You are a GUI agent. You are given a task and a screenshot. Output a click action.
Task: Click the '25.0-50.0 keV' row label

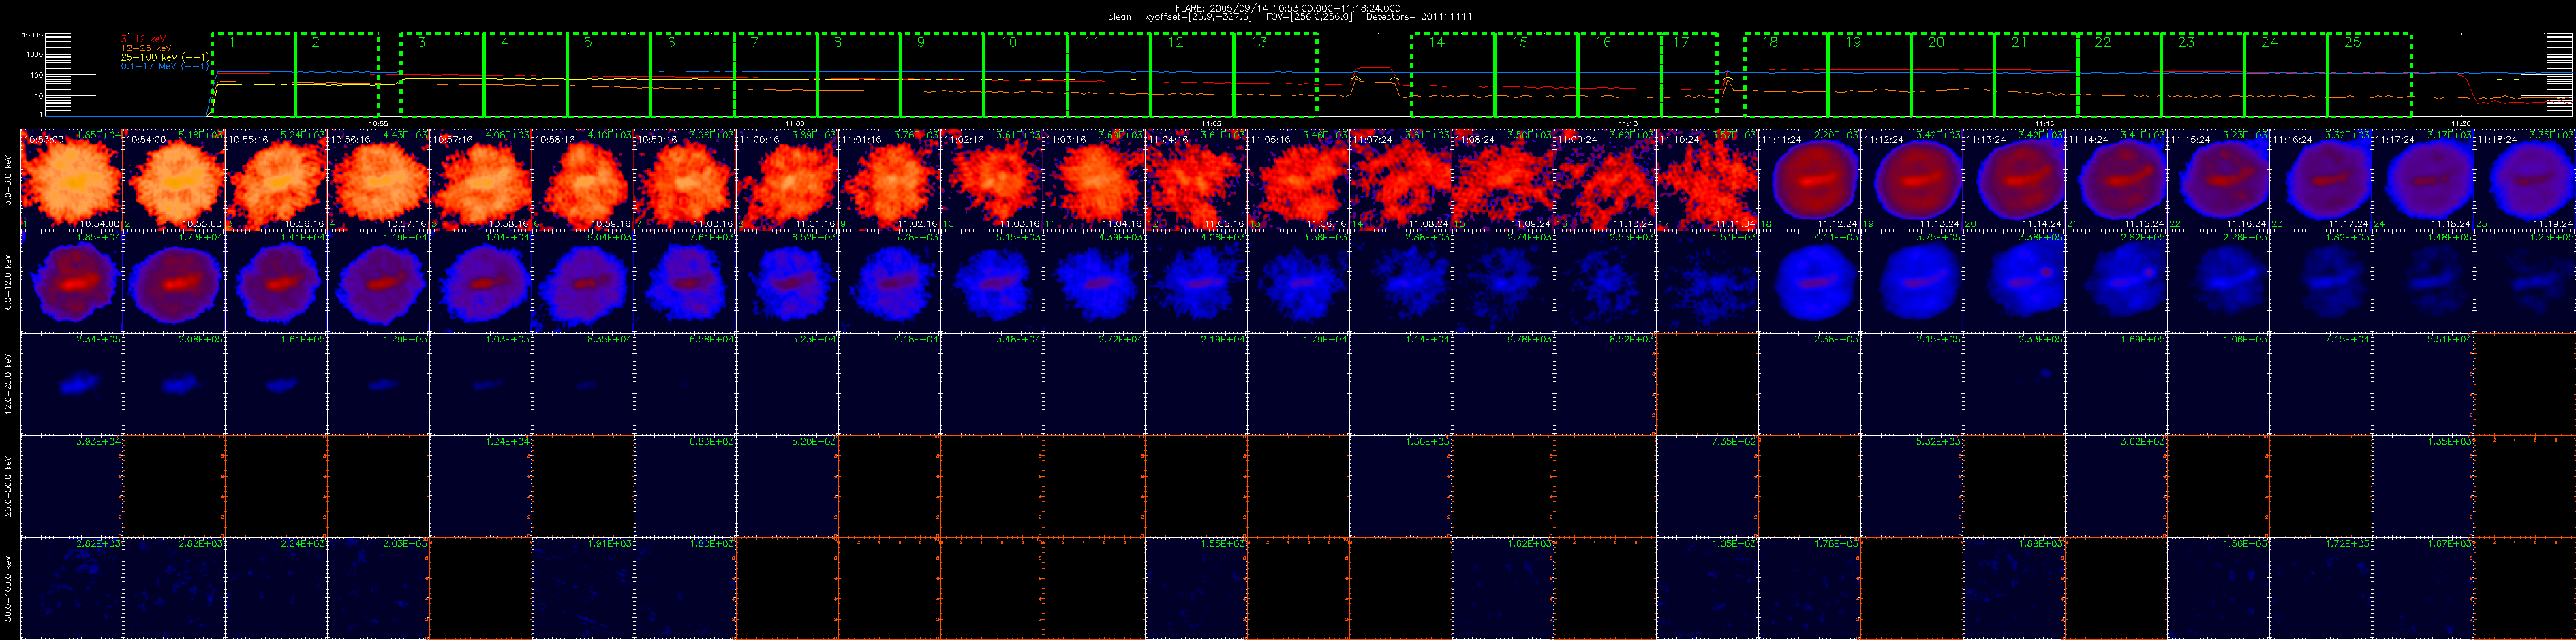(8, 485)
